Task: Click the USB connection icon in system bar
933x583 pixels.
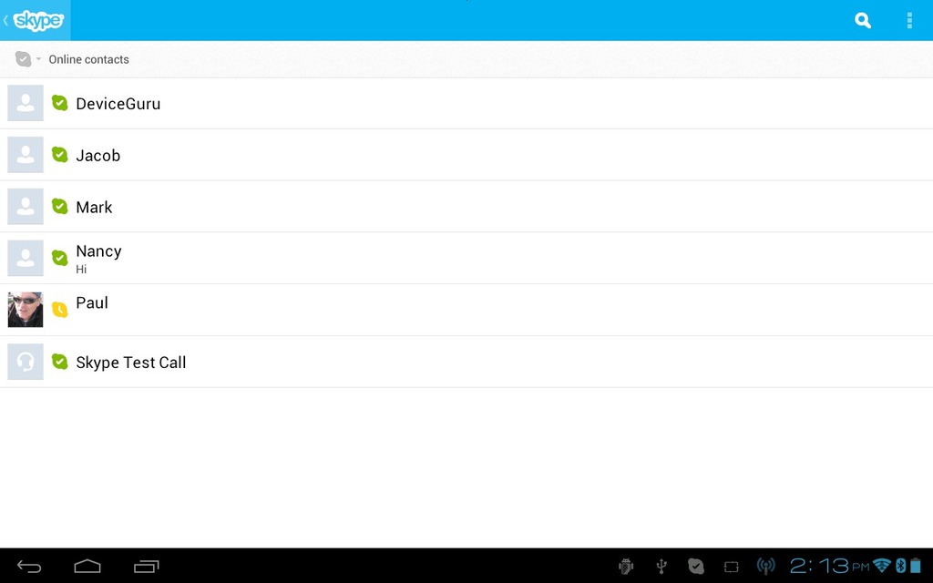Action: click(x=661, y=567)
